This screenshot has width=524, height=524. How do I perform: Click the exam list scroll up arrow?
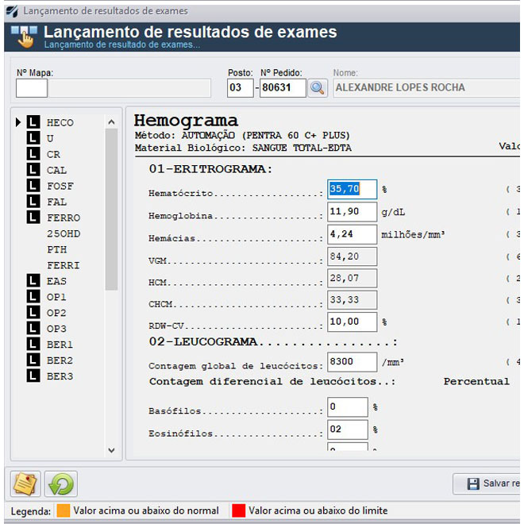[x=111, y=122]
